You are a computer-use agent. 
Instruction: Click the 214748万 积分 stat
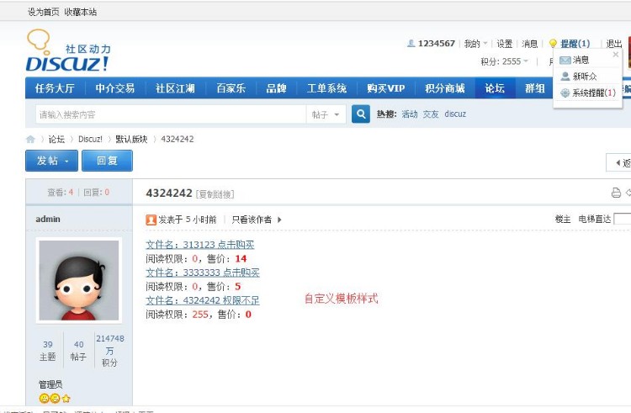110,350
